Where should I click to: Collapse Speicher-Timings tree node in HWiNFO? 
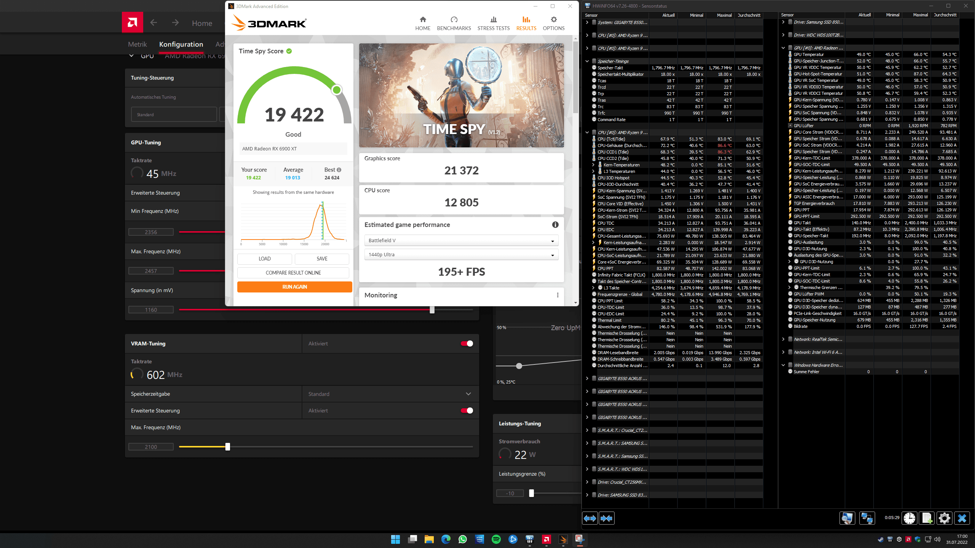(587, 61)
